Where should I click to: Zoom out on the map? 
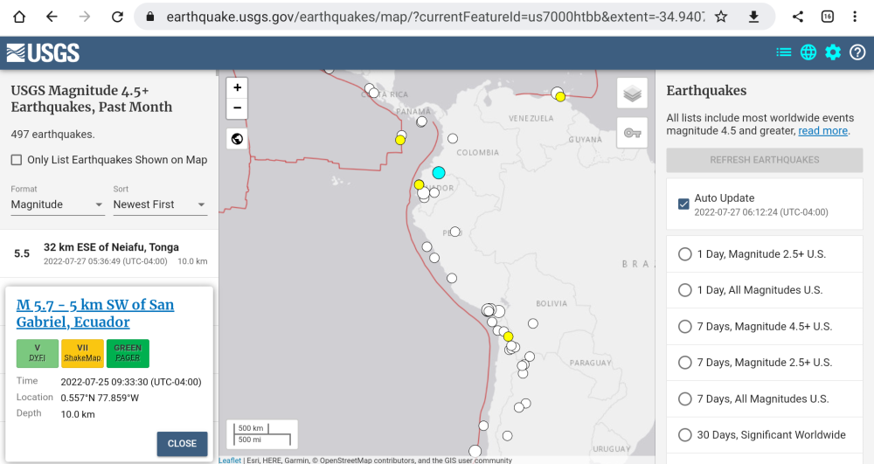(238, 108)
